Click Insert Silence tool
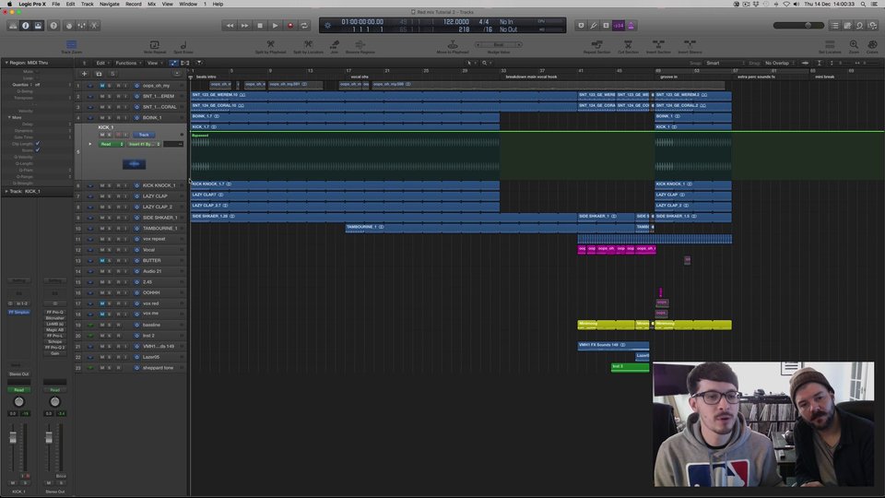Screen dimensions: 885x498 coord(690,47)
